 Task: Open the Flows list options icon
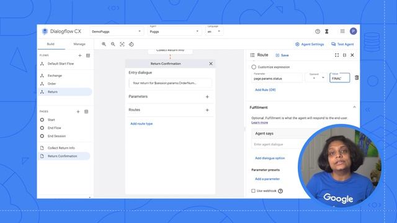coord(88,55)
